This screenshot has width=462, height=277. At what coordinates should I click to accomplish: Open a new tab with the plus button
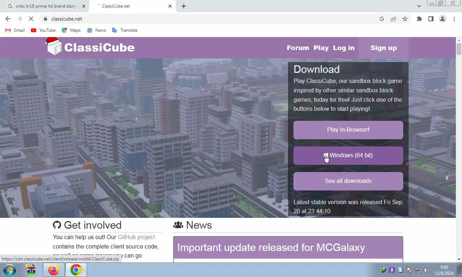point(184,6)
